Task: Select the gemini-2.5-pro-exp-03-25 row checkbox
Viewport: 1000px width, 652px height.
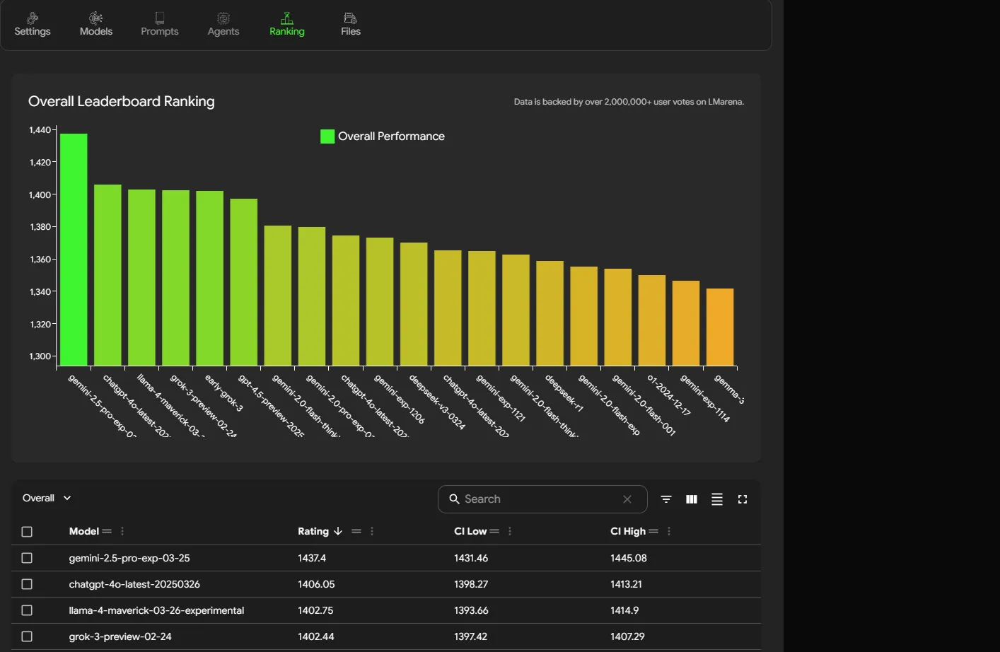Action: (x=27, y=558)
